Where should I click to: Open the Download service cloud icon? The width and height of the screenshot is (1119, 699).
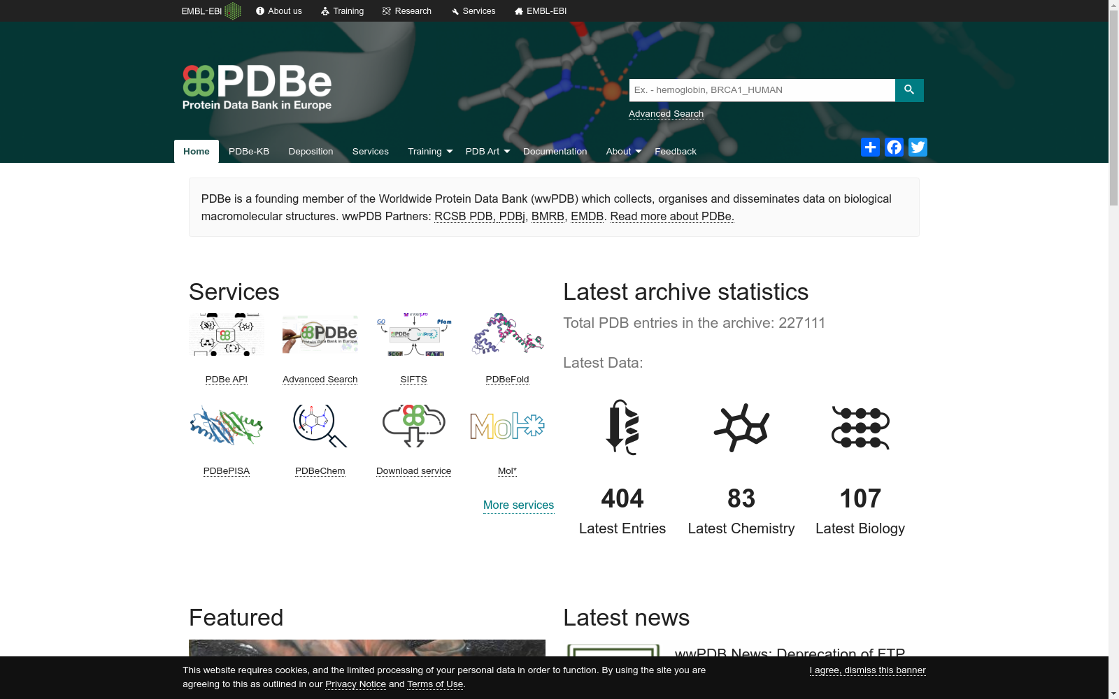coord(414,426)
